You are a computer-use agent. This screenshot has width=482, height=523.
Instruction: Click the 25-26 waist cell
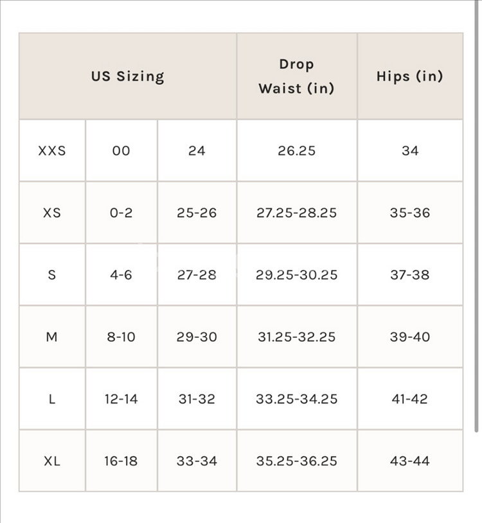tap(197, 213)
